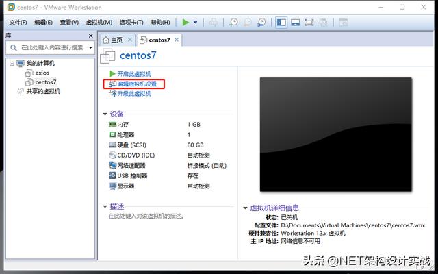Click the 已关机 status text

click(289, 217)
